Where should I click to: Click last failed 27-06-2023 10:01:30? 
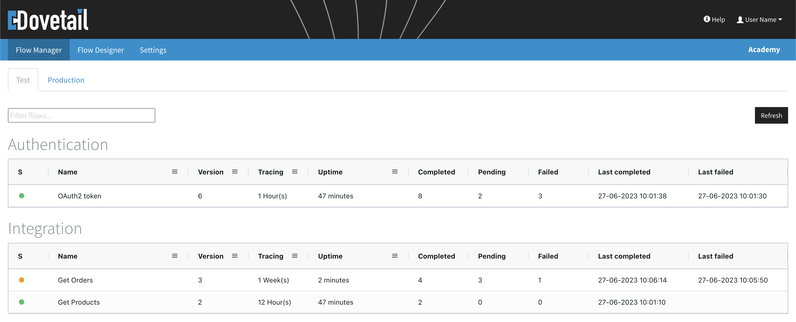[x=732, y=196]
